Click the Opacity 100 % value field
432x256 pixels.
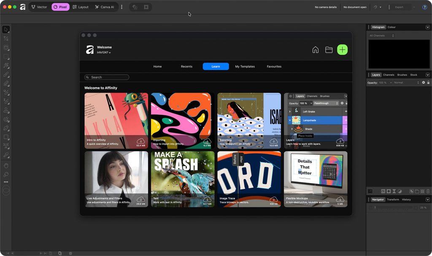click(383, 83)
